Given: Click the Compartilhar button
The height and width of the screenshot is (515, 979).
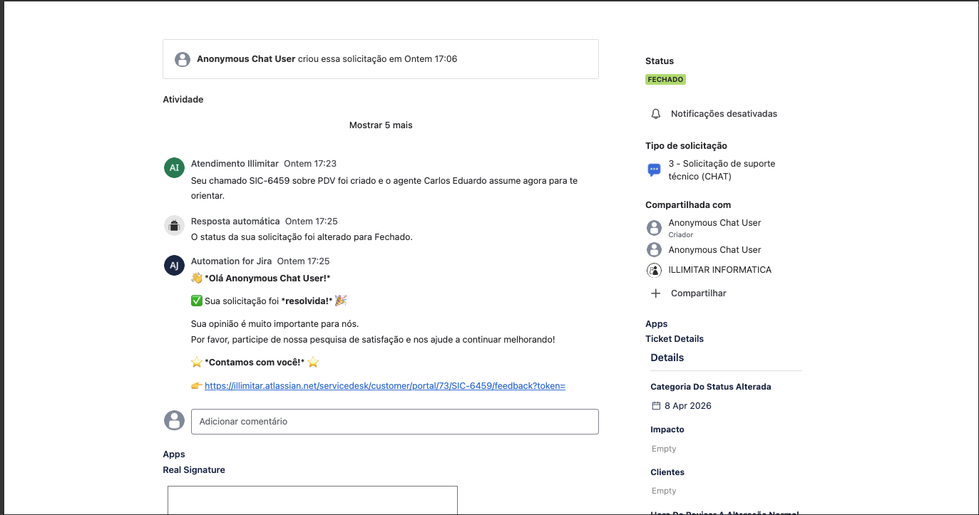Looking at the screenshot, I should (698, 293).
